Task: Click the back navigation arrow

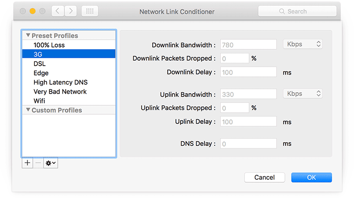Action: [x=58, y=11]
